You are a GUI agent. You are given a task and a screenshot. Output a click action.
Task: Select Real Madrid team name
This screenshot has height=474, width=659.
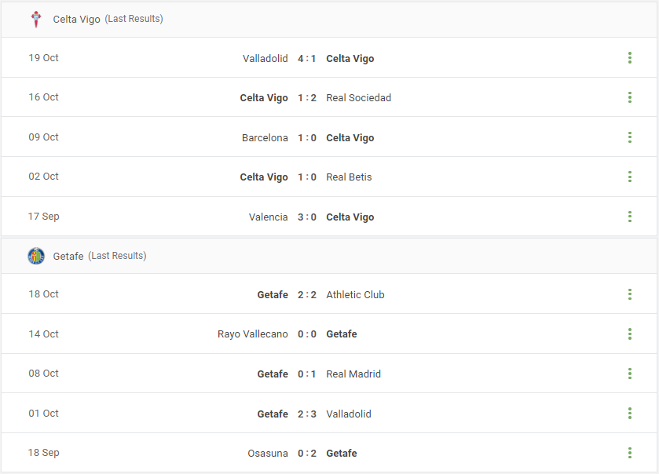(x=353, y=374)
